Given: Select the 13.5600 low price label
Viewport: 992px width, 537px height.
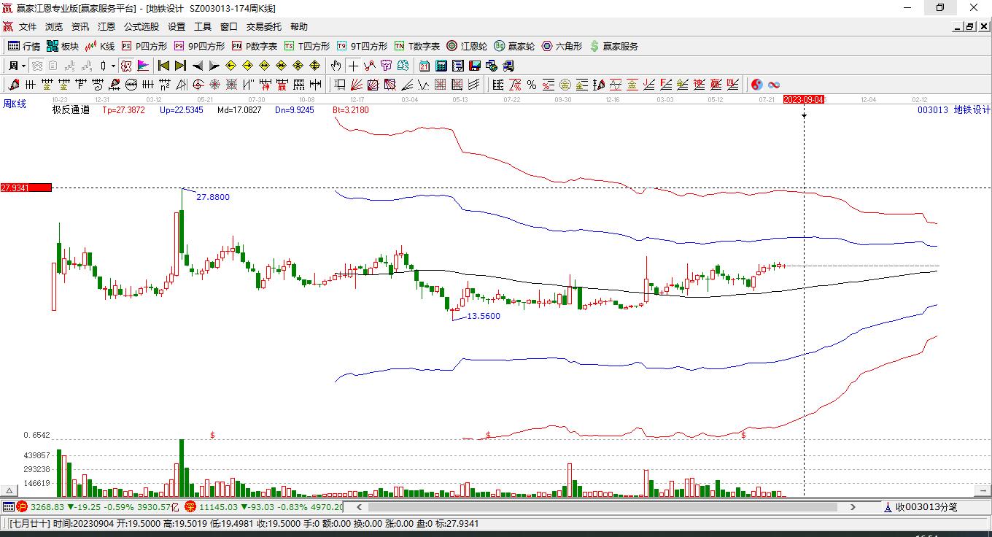Looking at the screenshot, I should point(484,316).
